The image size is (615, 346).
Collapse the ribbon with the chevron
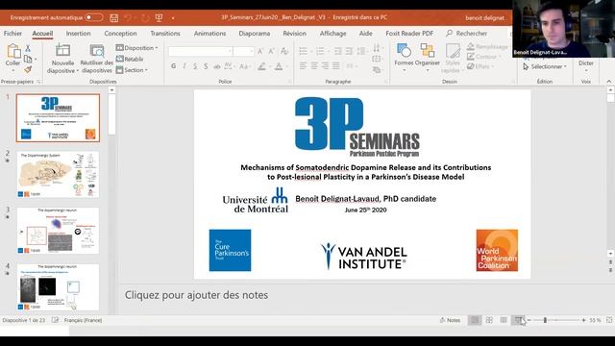609,81
